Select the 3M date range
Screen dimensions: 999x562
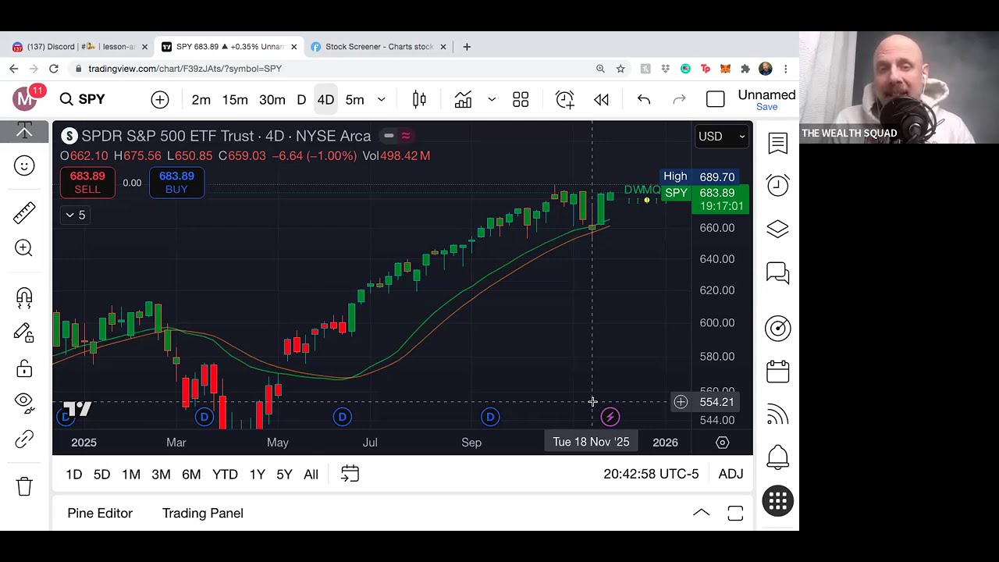tap(161, 474)
